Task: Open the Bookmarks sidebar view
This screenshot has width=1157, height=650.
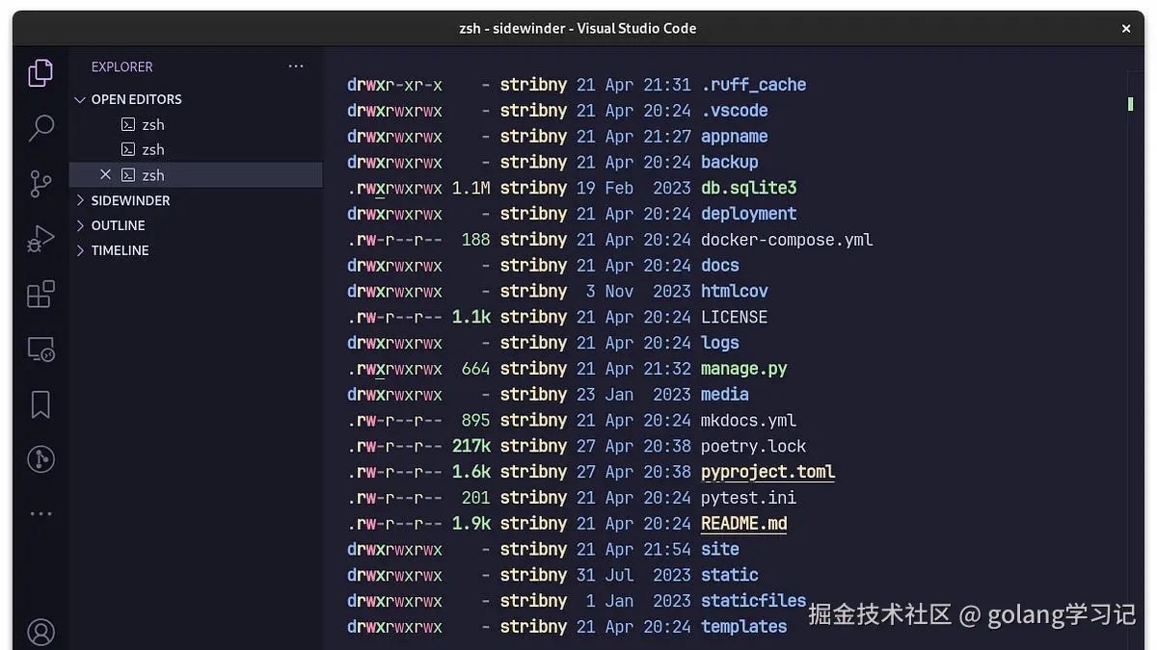Action: coord(40,404)
